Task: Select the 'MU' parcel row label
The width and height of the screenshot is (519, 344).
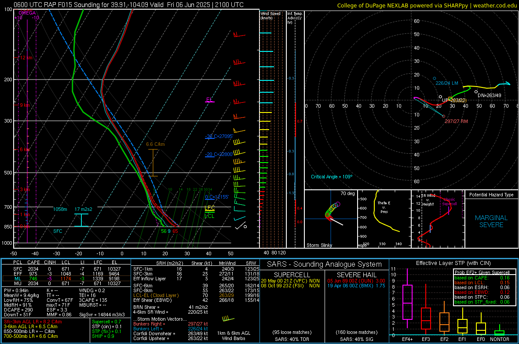Action: (18, 283)
